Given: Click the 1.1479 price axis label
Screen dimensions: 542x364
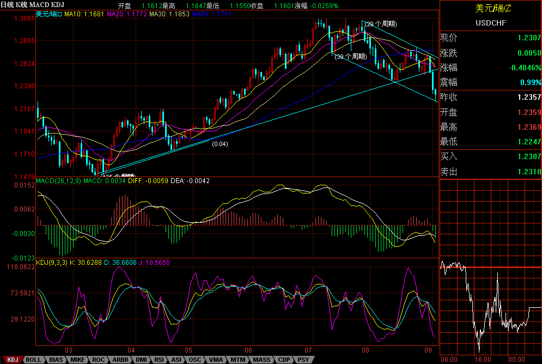Looking at the screenshot, I should point(25,177).
